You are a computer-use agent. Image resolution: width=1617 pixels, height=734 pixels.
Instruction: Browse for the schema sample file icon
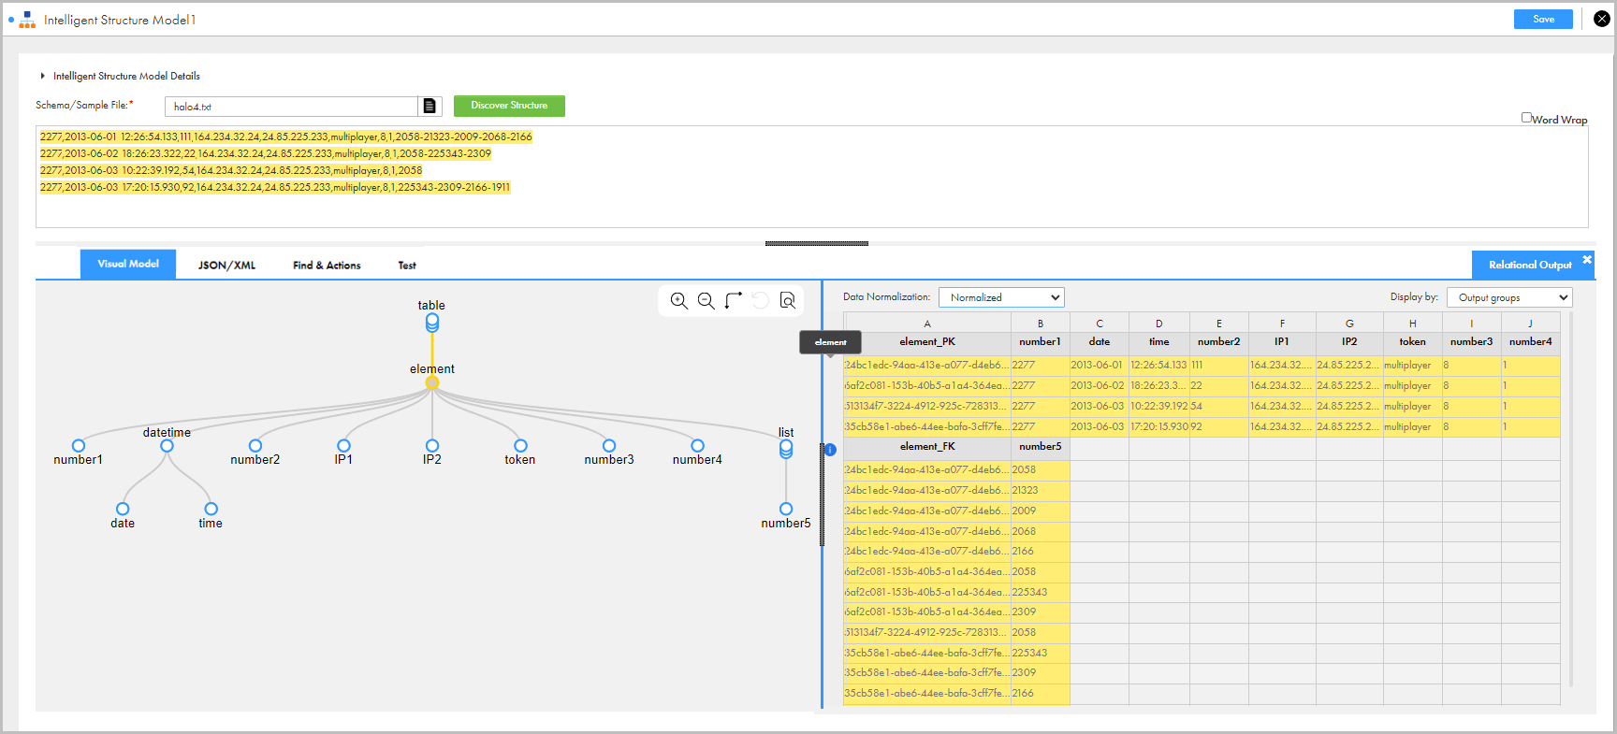(x=430, y=106)
